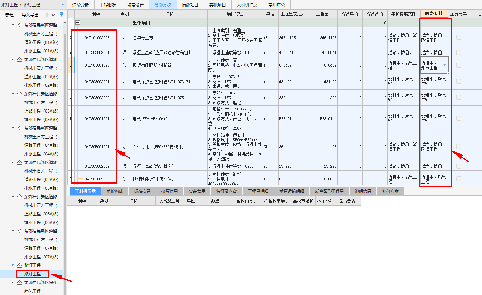
Task: Collapse project node containing 道路工程 (06#路)
Action: point(13,197)
